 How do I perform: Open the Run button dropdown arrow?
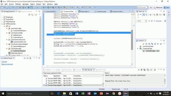[x=50, y=7]
